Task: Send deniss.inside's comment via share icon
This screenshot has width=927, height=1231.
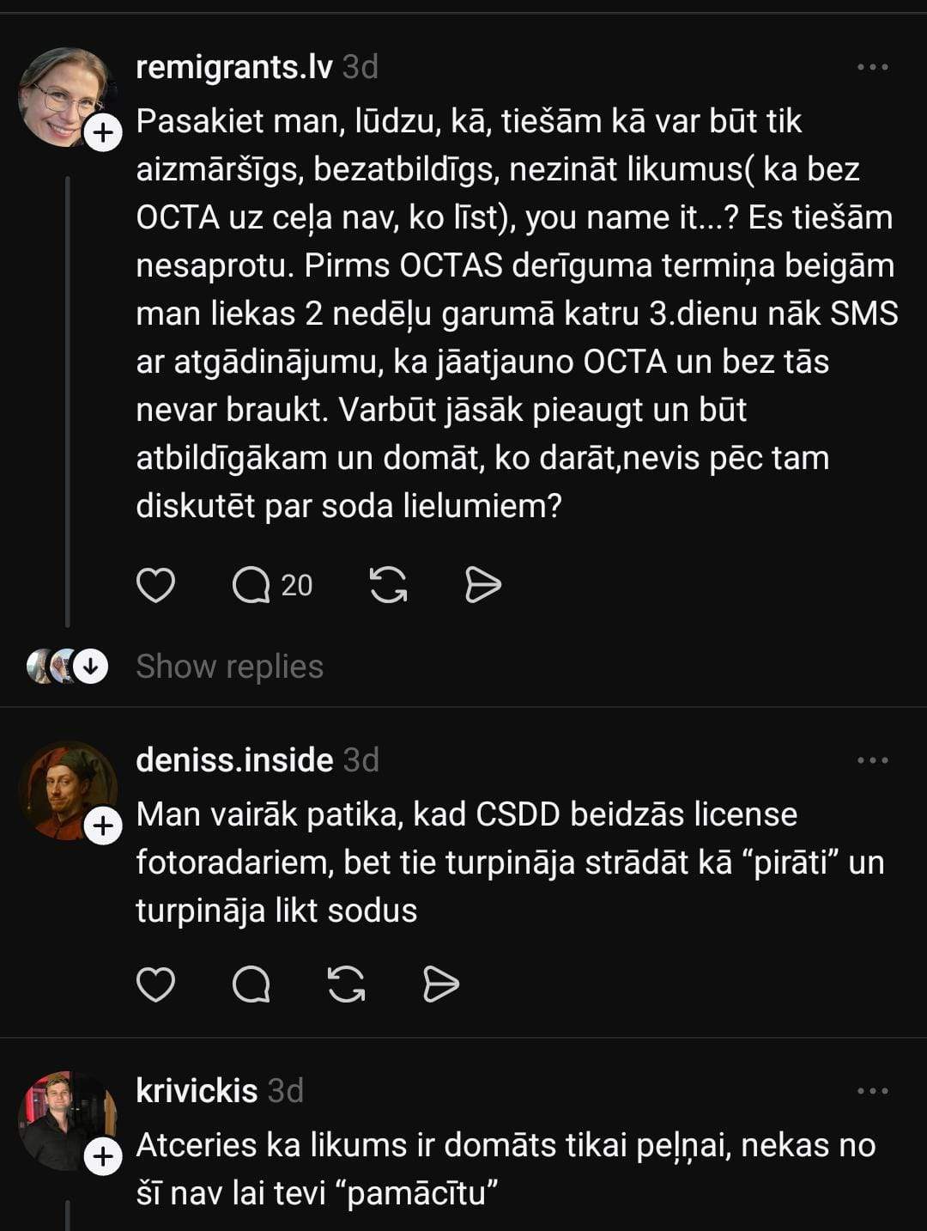Action: (x=441, y=984)
